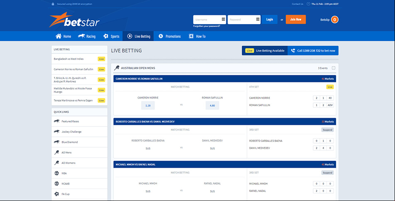Click the Contact Us link
Viewport: 395px width, 201px height.
click(297, 4)
